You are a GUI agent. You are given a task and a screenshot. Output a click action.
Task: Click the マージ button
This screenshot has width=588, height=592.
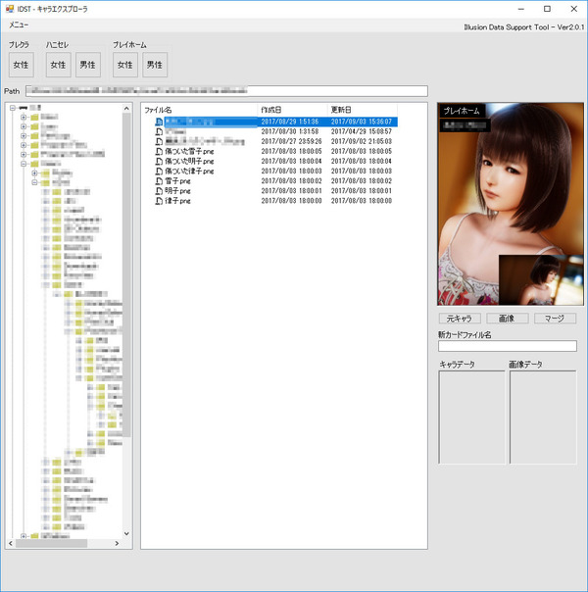pos(555,319)
